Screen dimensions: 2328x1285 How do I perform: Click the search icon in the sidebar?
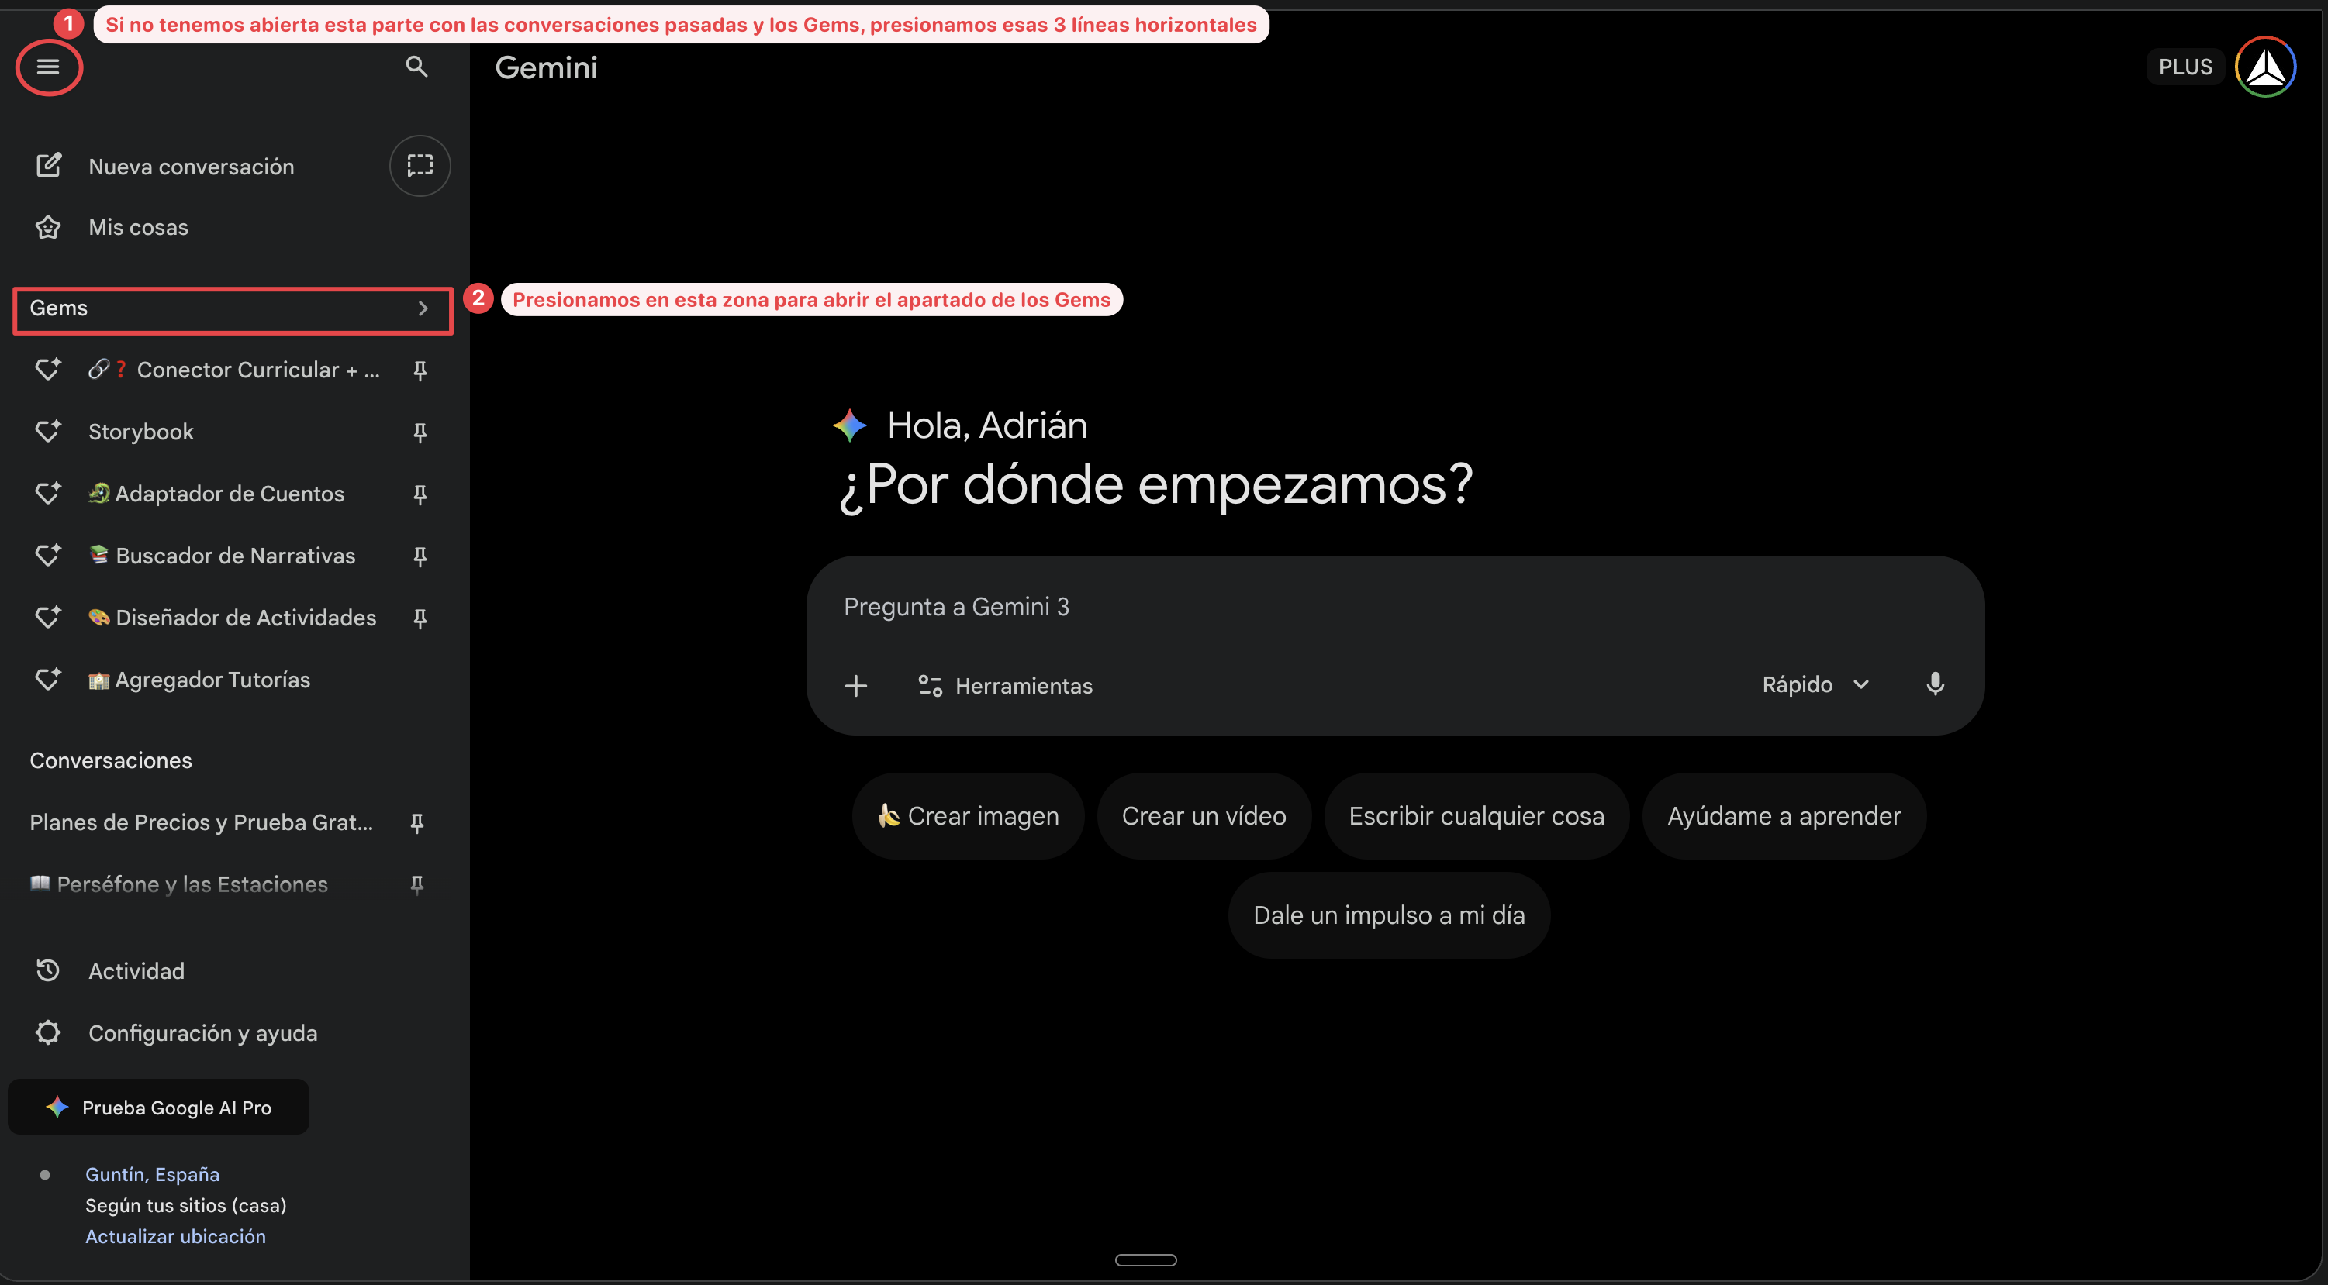pyautogui.click(x=416, y=66)
